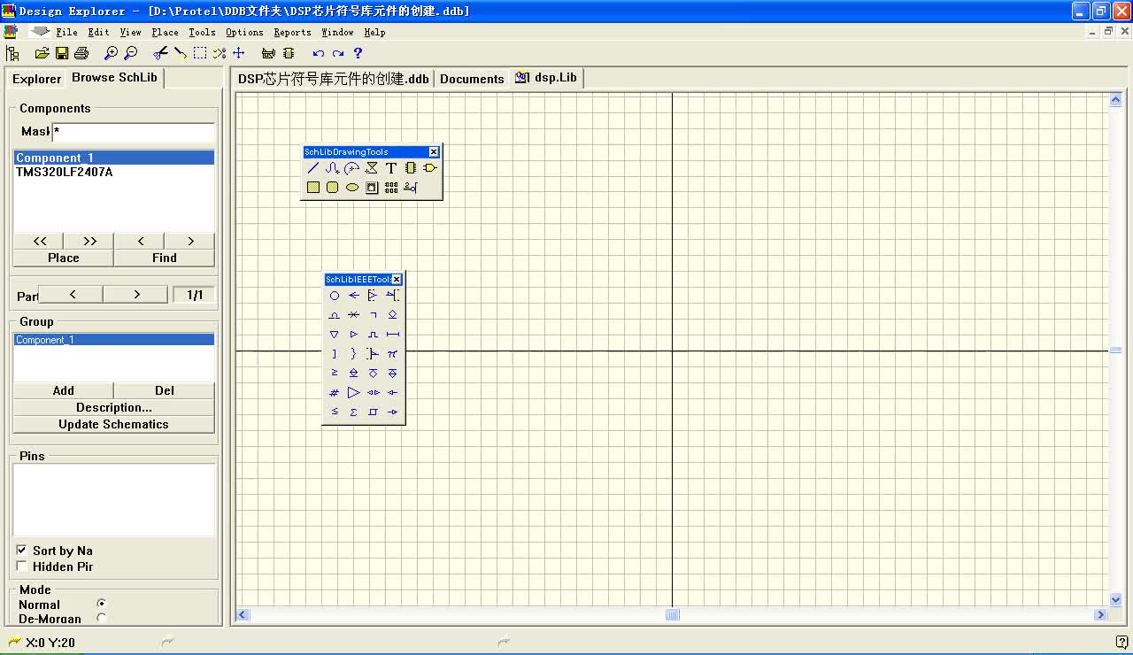Click next Part > button

tap(136, 294)
